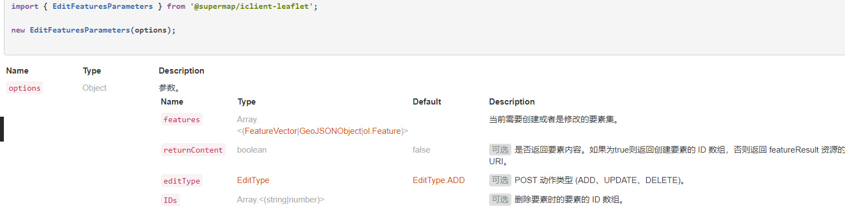Click the 可选 badge in editType row
The width and height of the screenshot is (845, 214).
[x=500, y=180]
